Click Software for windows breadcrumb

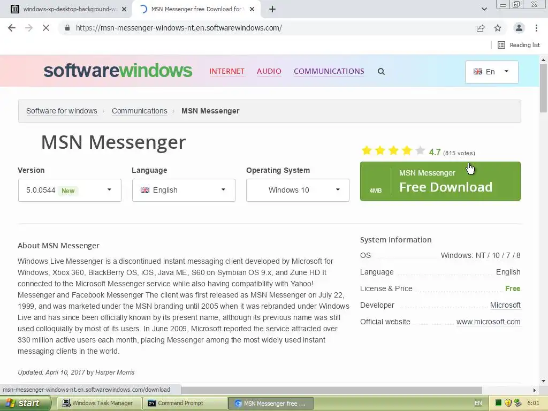click(x=62, y=111)
